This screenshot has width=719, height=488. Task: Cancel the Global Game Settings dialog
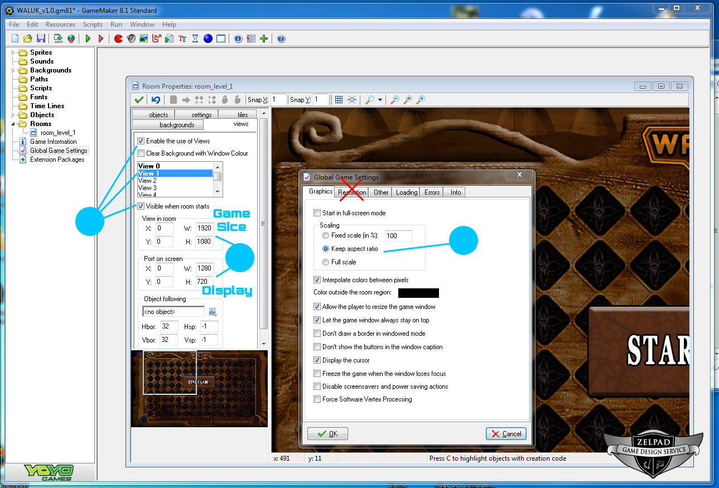point(505,434)
